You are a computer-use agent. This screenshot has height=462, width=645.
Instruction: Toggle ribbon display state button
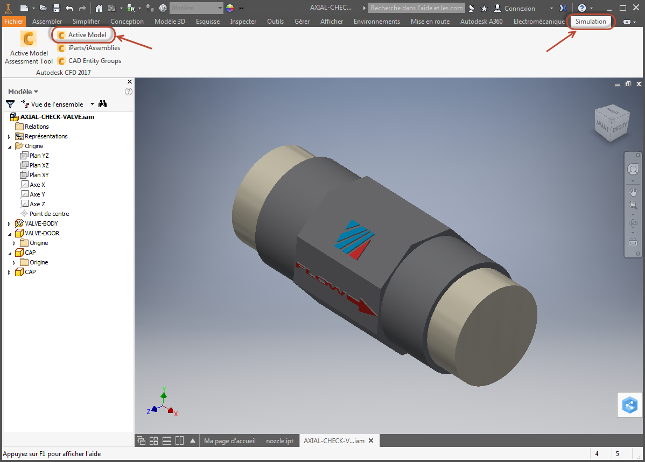click(627, 22)
